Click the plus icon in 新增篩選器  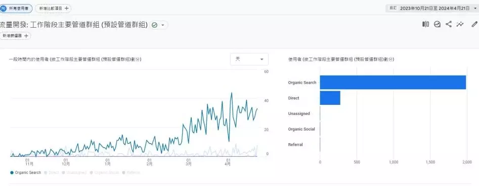26,36
